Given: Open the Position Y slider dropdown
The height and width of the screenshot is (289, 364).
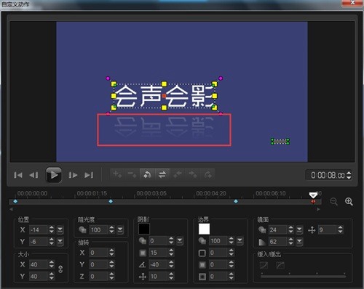Looking at the screenshot, I should [60, 241].
